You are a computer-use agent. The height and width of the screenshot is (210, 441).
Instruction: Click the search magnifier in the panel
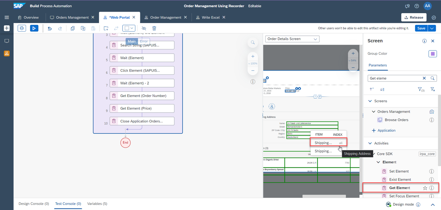[432, 78]
